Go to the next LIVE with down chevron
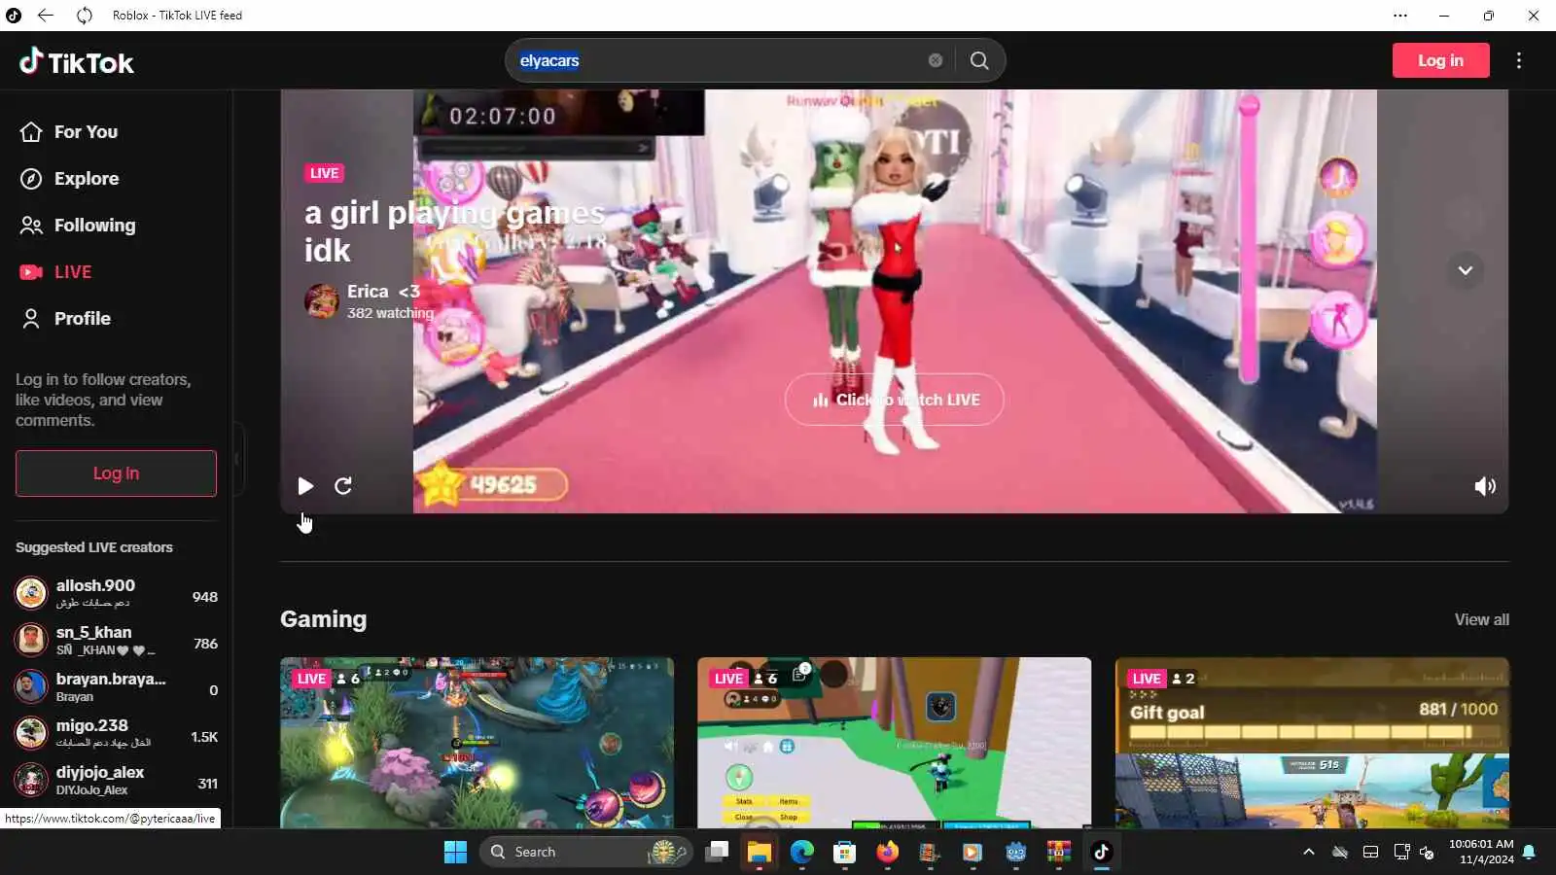The image size is (1556, 875). [x=1465, y=270]
